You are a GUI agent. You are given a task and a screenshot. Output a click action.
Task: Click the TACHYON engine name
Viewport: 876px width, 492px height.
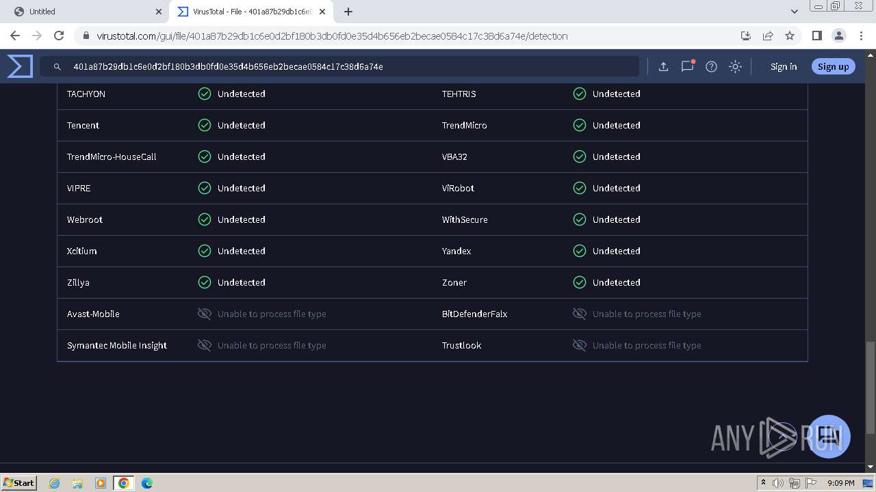point(86,94)
